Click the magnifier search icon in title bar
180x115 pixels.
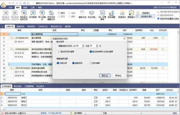tap(17, 3)
